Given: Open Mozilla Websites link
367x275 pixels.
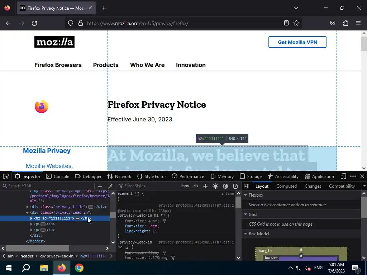Looking at the screenshot, I should click(49, 166).
